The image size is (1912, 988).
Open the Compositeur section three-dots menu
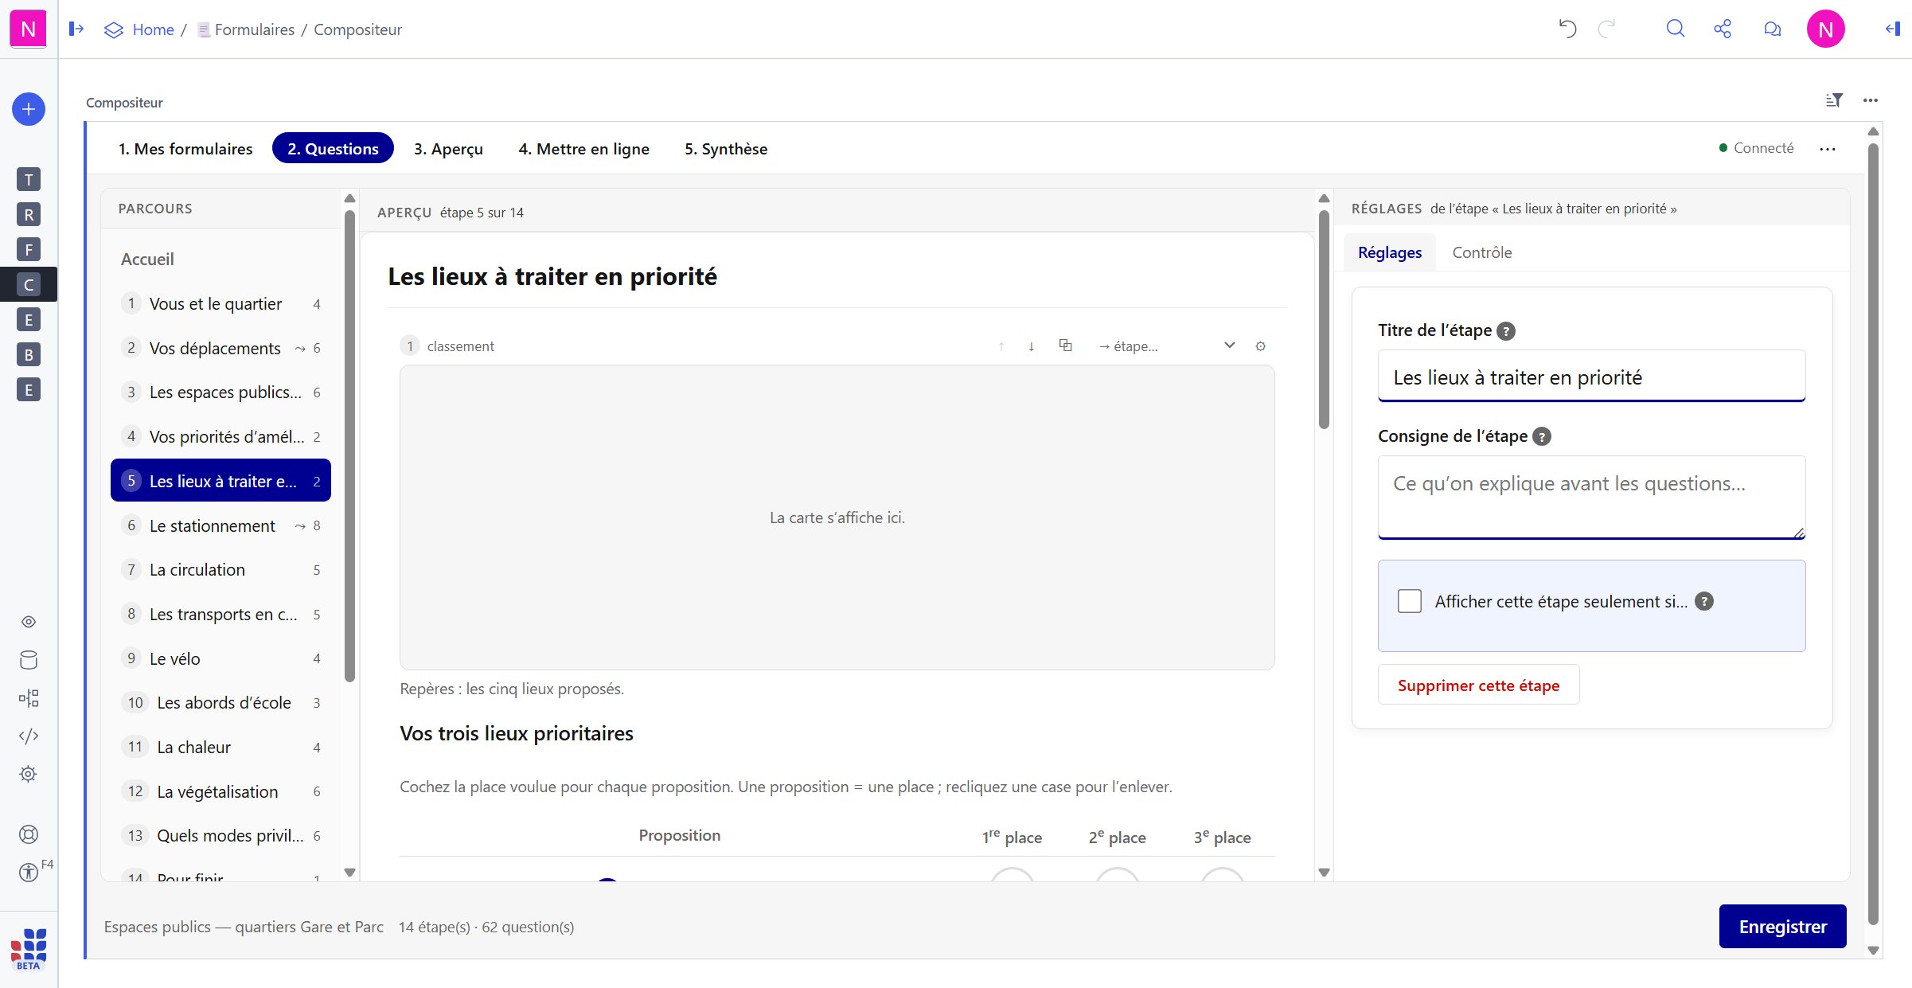pyautogui.click(x=1871, y=100)
